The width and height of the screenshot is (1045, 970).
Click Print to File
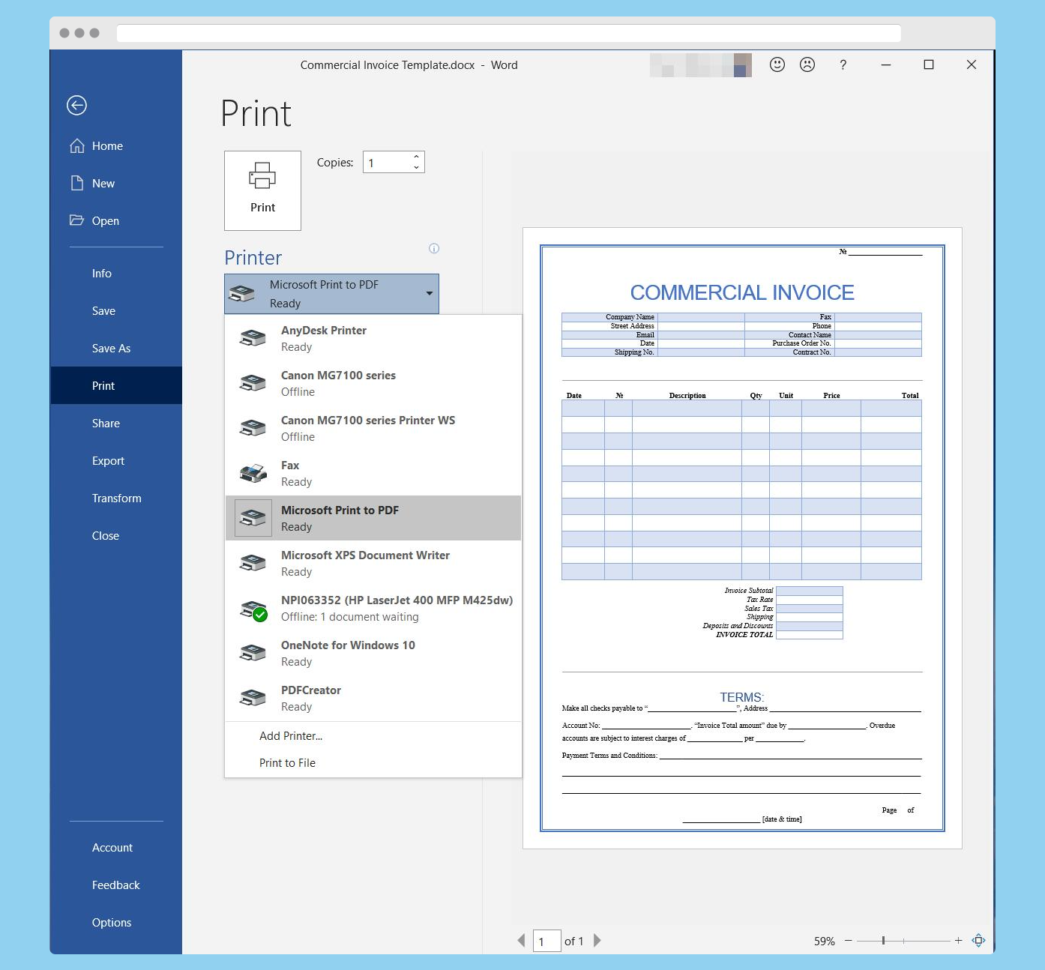pyautogui.click(x=287, y=762)
